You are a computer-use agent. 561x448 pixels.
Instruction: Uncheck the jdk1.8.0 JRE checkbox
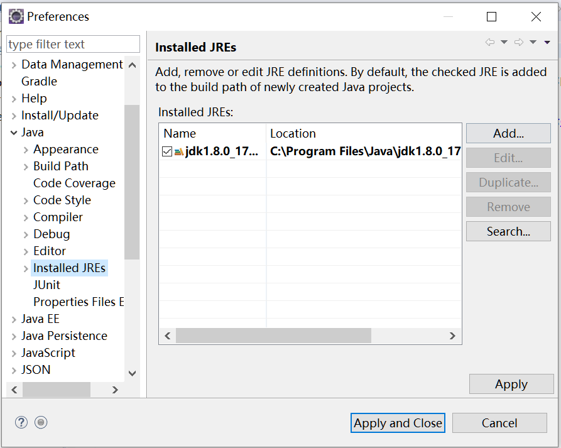click(167, 151)
